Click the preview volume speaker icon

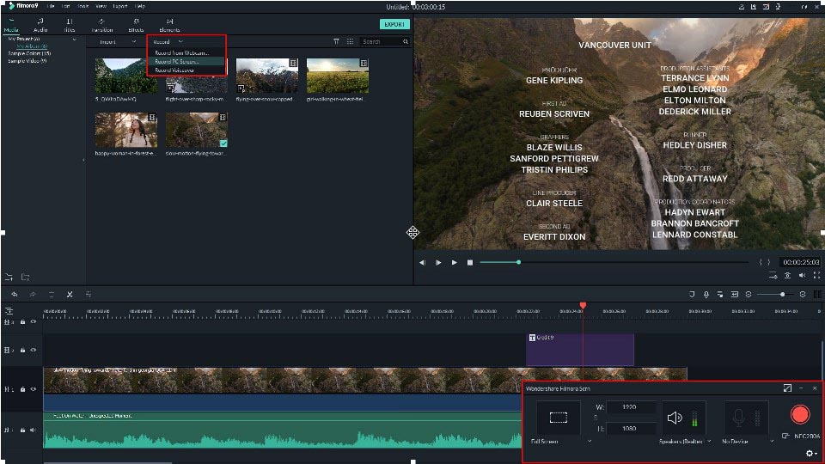click(803, 275)
